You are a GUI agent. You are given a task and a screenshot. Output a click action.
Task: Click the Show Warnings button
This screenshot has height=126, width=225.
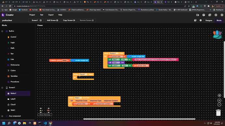45,115
